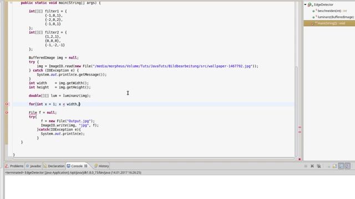Click the Clear Console icon
Image resolution: width=355 pixels, height=199 pixels.
tap(329, 166)
